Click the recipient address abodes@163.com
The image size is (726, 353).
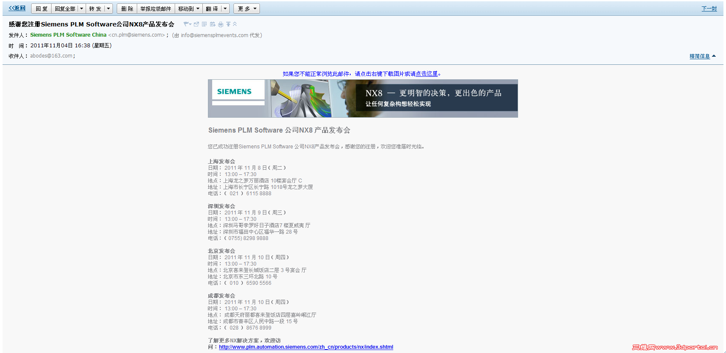[51, 56]
